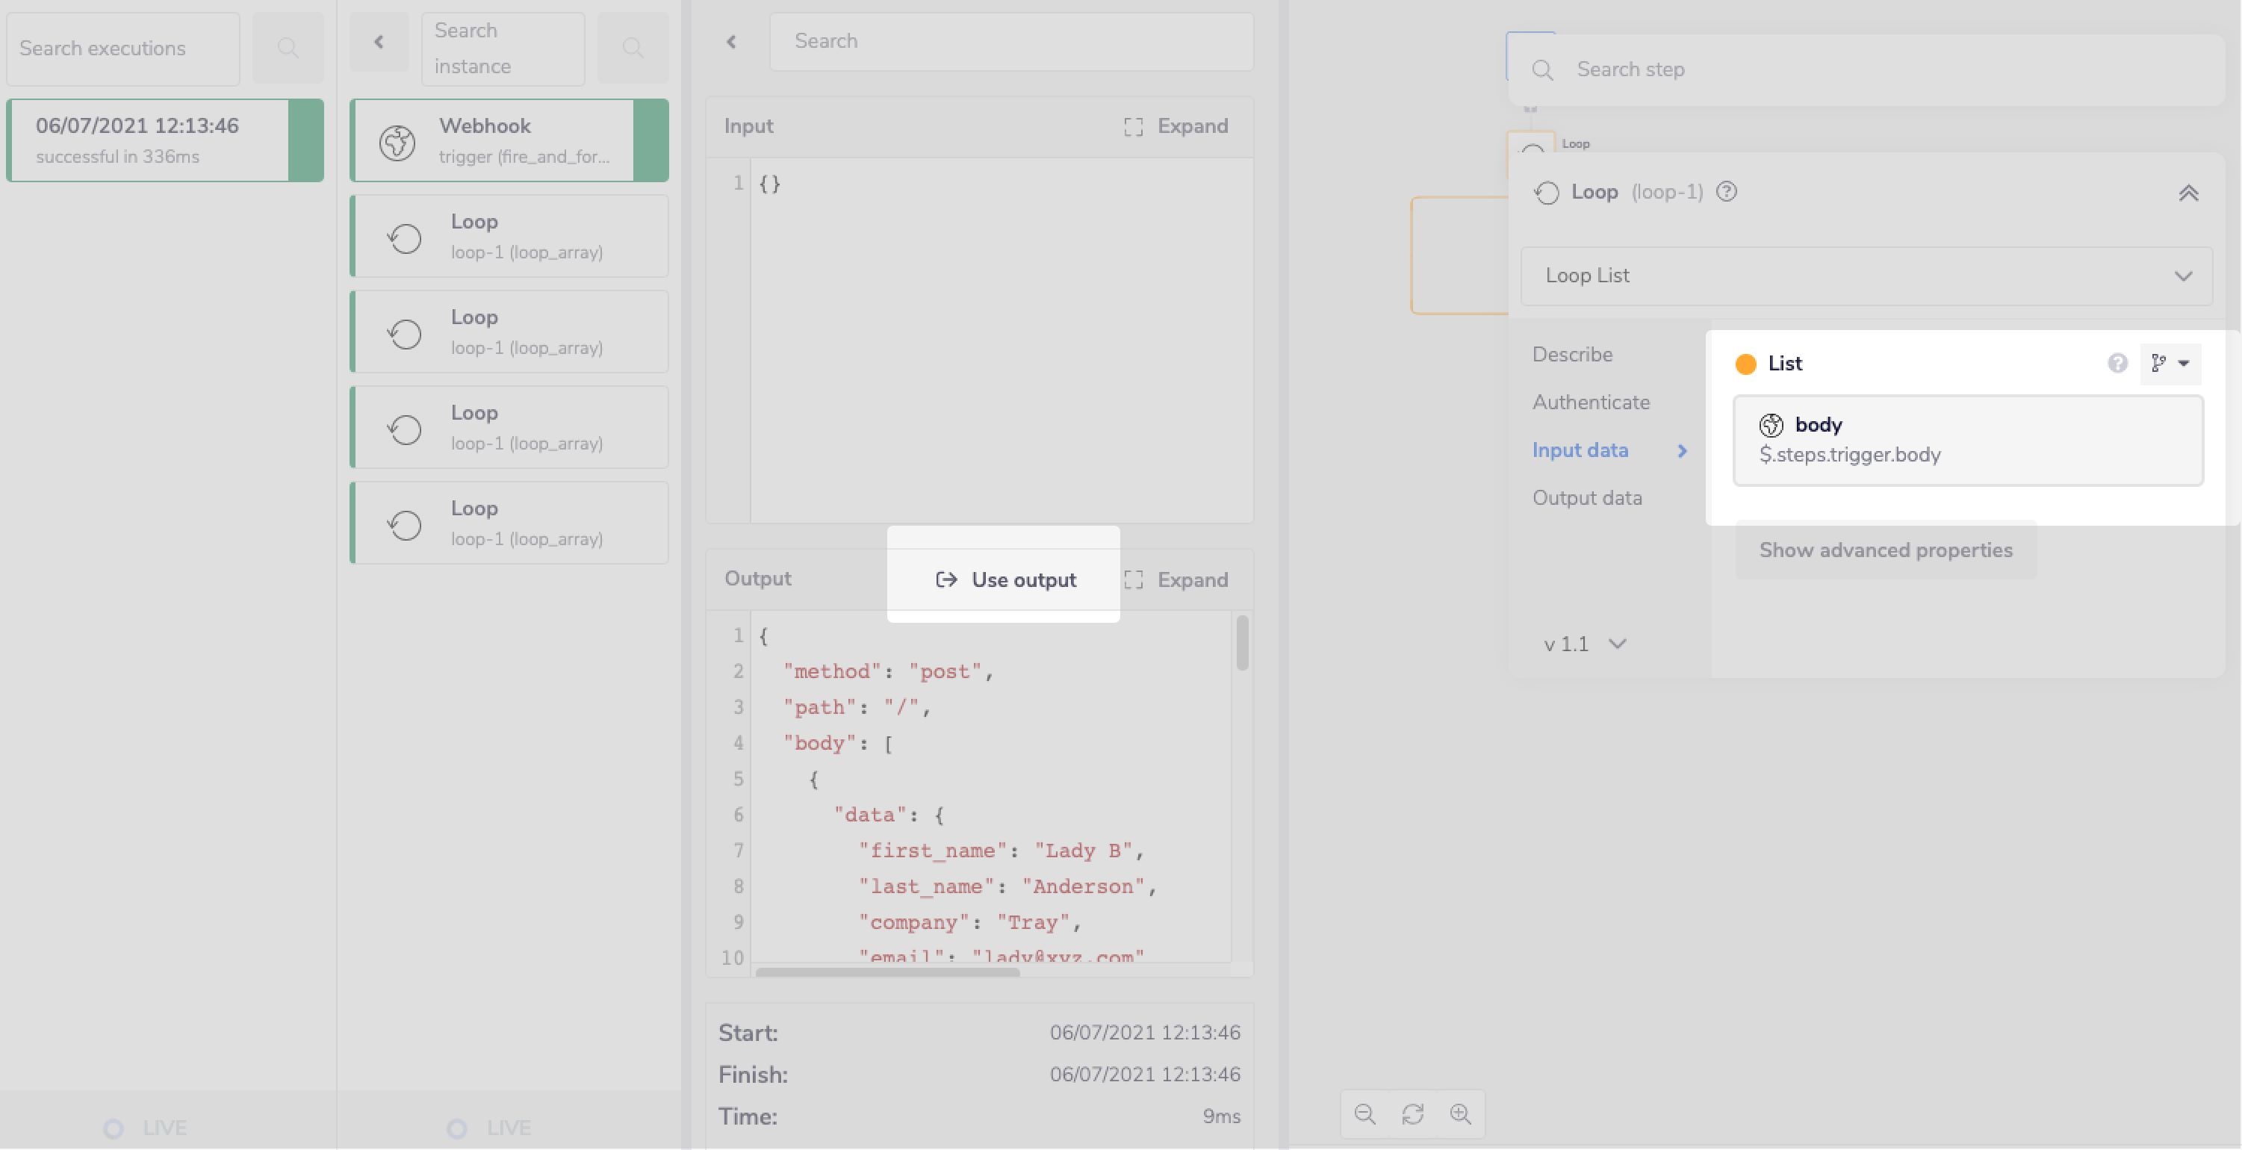The height and width of the screenshot is (1150, 2242).
Task: Click the zoom out magnifier icon
Action: tap(1365, 1113)
